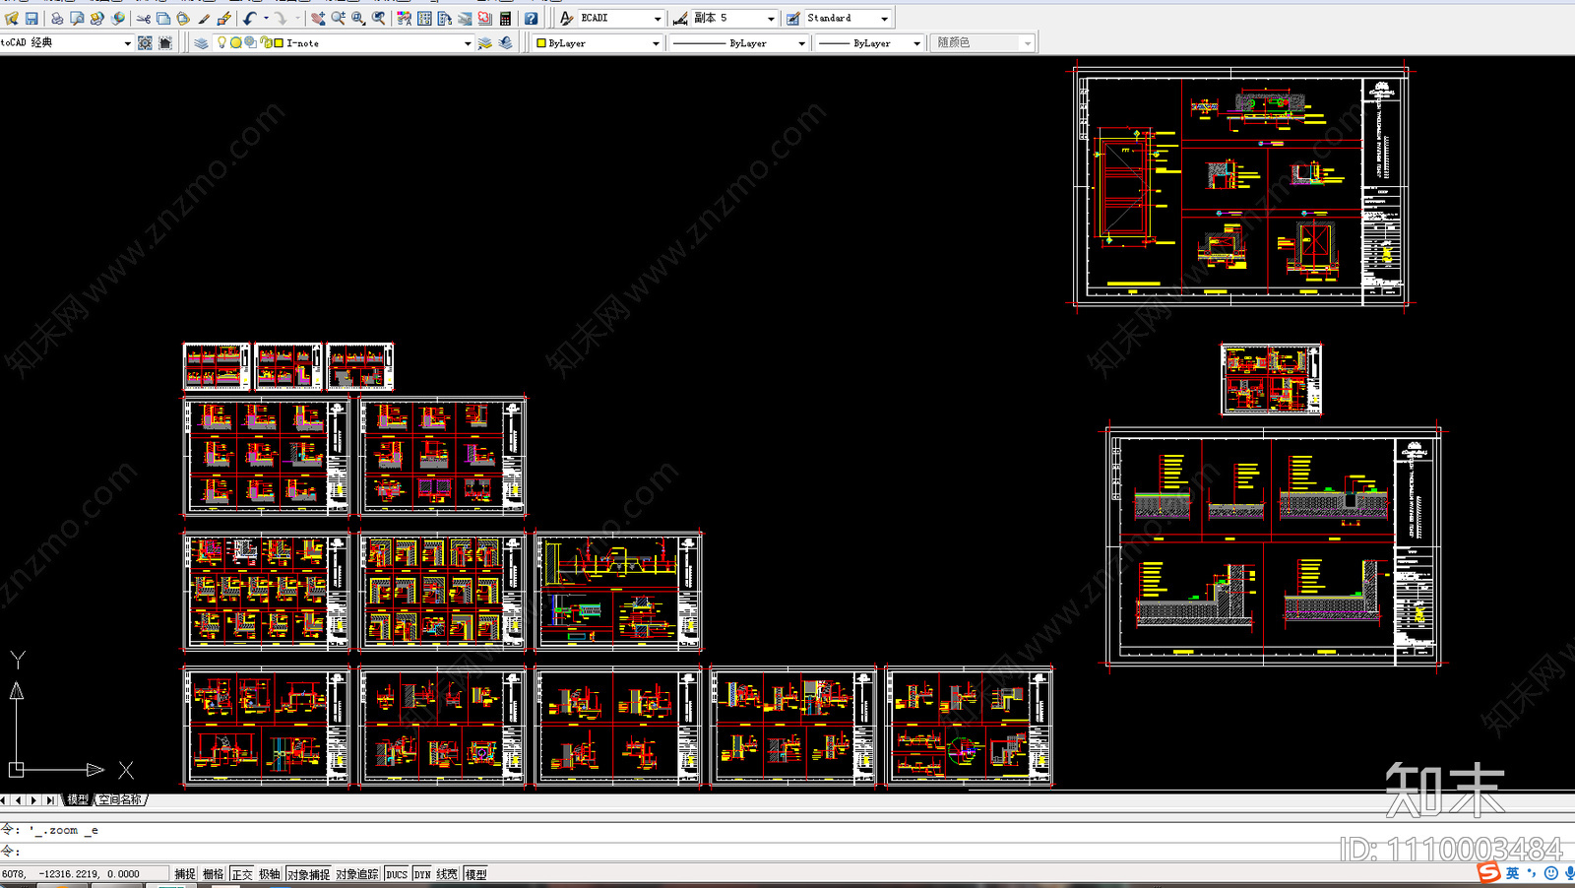Open the ByLayer linetype dropdown

coord(801,43)
